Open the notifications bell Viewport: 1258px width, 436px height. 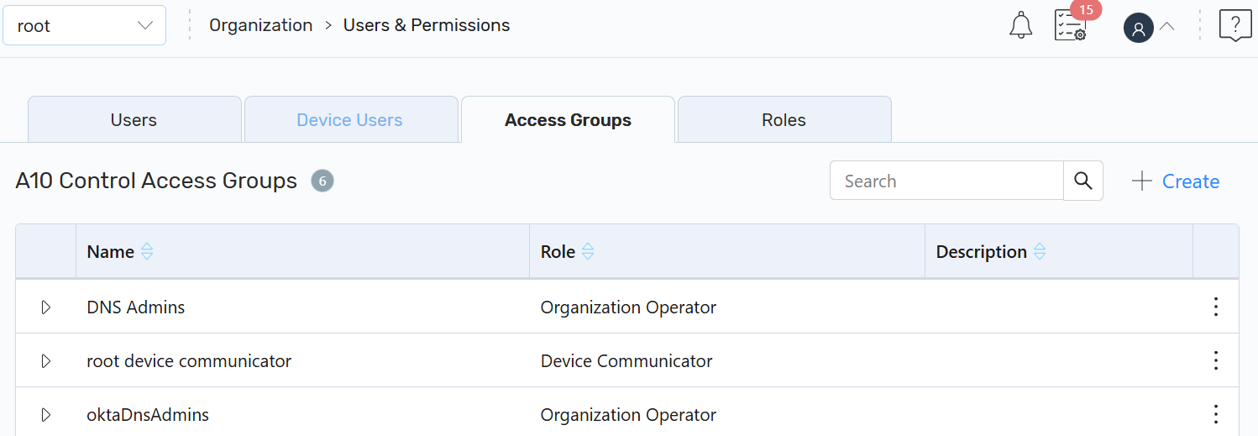1020,26
